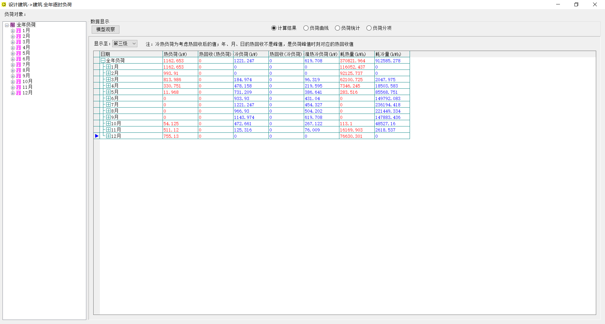Collapse the 全年负荷 row in the table

[103, 60]
